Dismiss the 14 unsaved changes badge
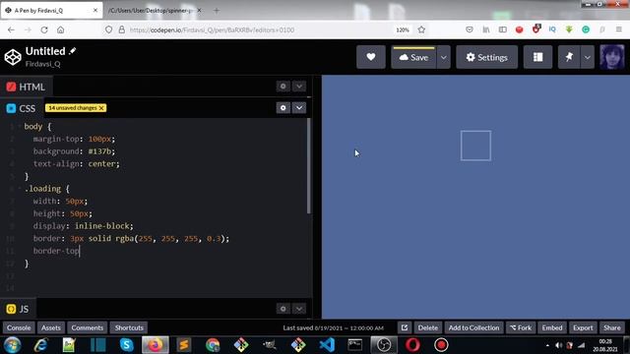 point(101,108)
